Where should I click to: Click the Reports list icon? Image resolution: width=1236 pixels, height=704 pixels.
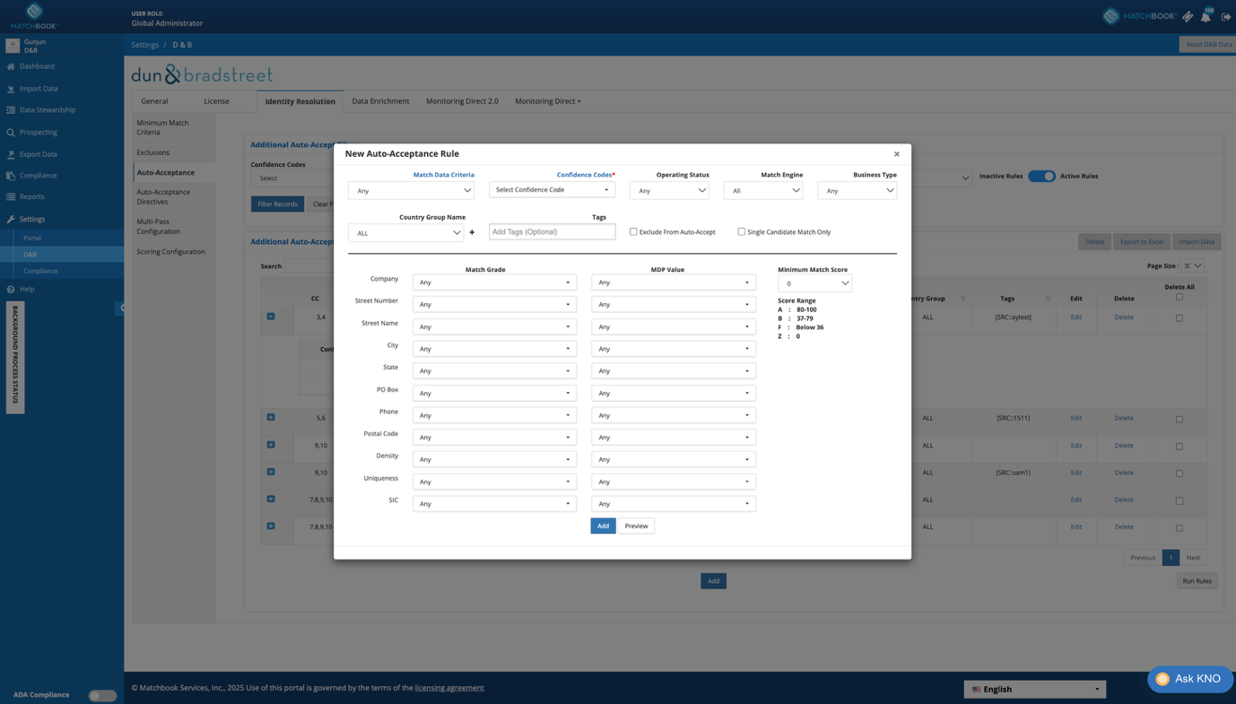(x=11, y=197)
